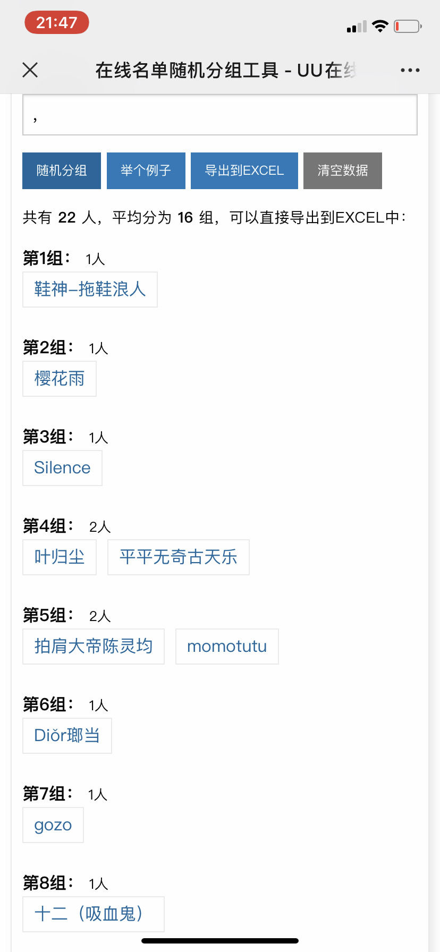
Task: Clear data with 清空数据 button
Action: coord(343,171)
